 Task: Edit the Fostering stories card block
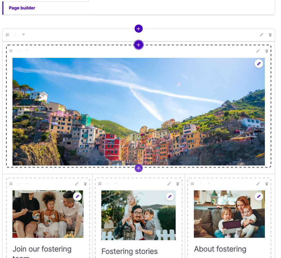169,184
